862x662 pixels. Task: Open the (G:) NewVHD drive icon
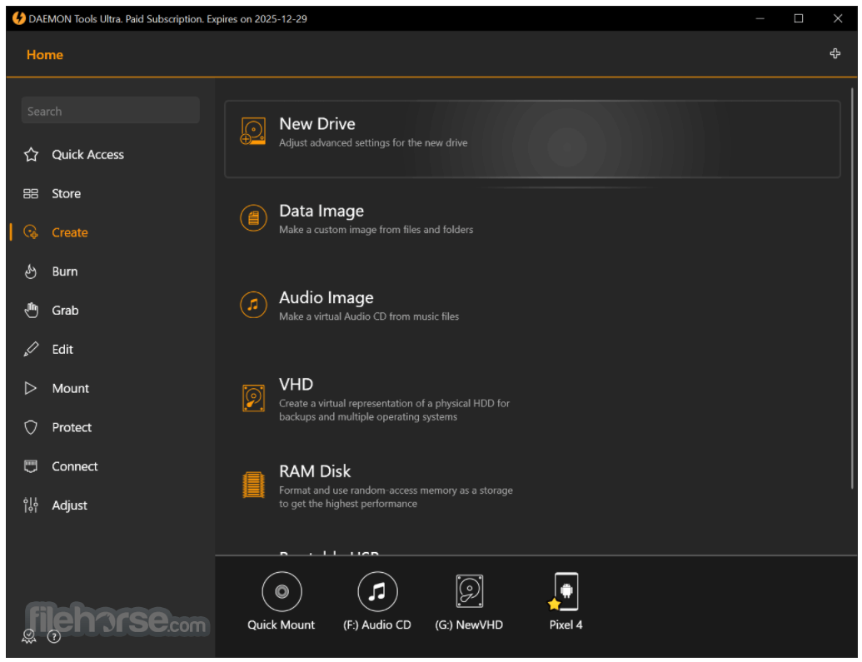pos(470,591)
